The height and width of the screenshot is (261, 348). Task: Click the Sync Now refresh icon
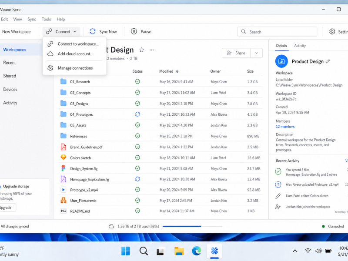click(93, 31)
